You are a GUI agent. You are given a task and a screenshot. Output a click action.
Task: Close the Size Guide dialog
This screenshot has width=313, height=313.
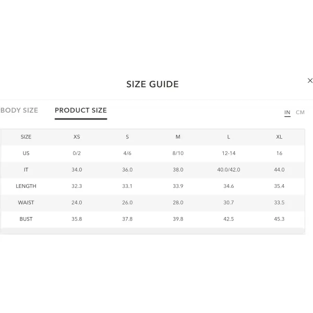pos(310,81)
